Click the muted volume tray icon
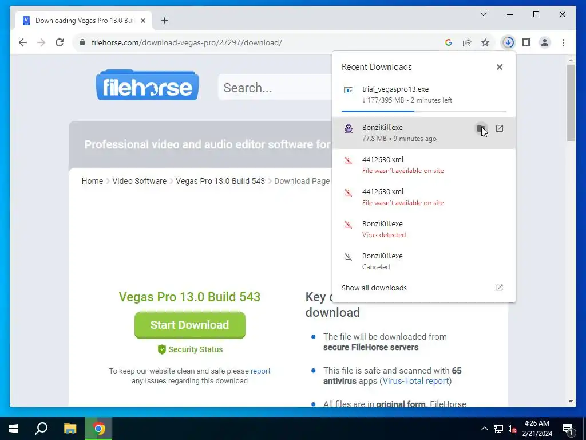 pyautogui.click(x=512, y=429)
